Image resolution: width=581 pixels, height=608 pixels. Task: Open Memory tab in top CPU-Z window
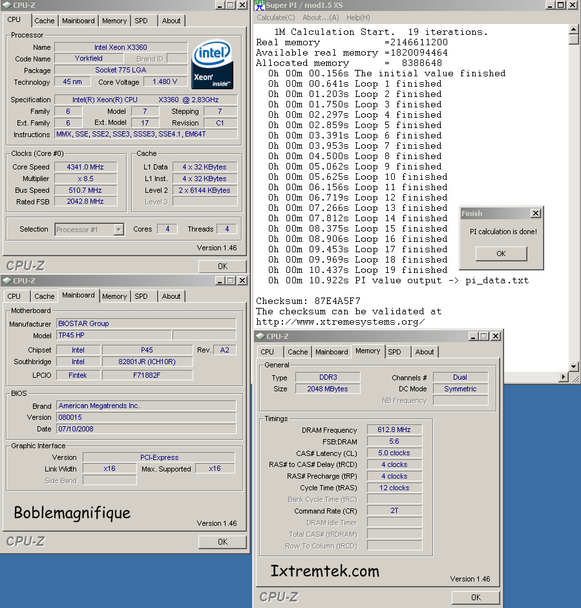coord(114,21)
